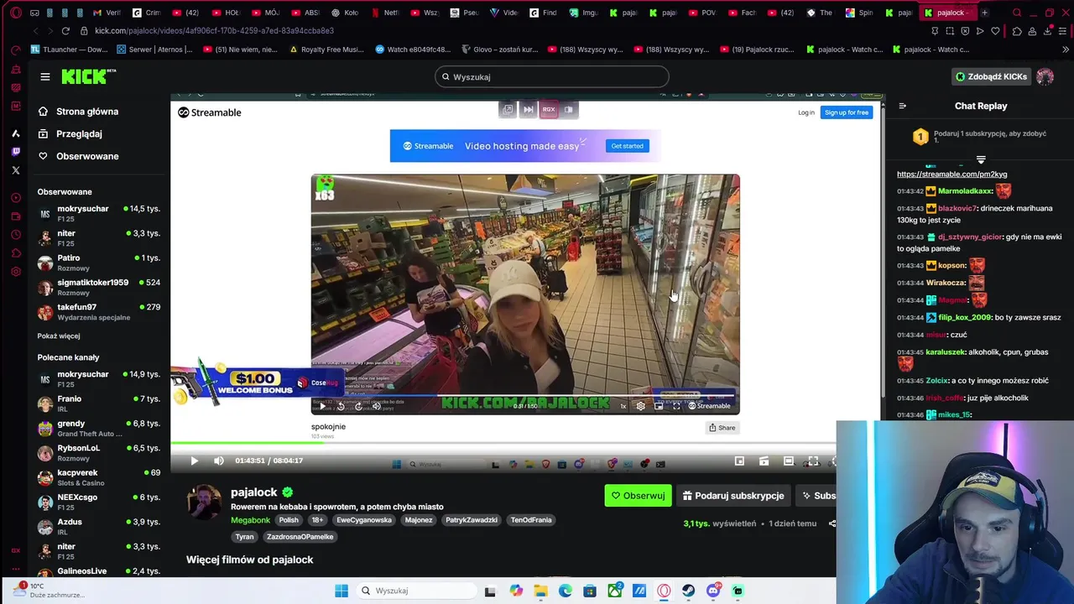Focus the Kick Wyszukaj search field
The width and height of the screenshot is (1074, 604).
[551, 76]
